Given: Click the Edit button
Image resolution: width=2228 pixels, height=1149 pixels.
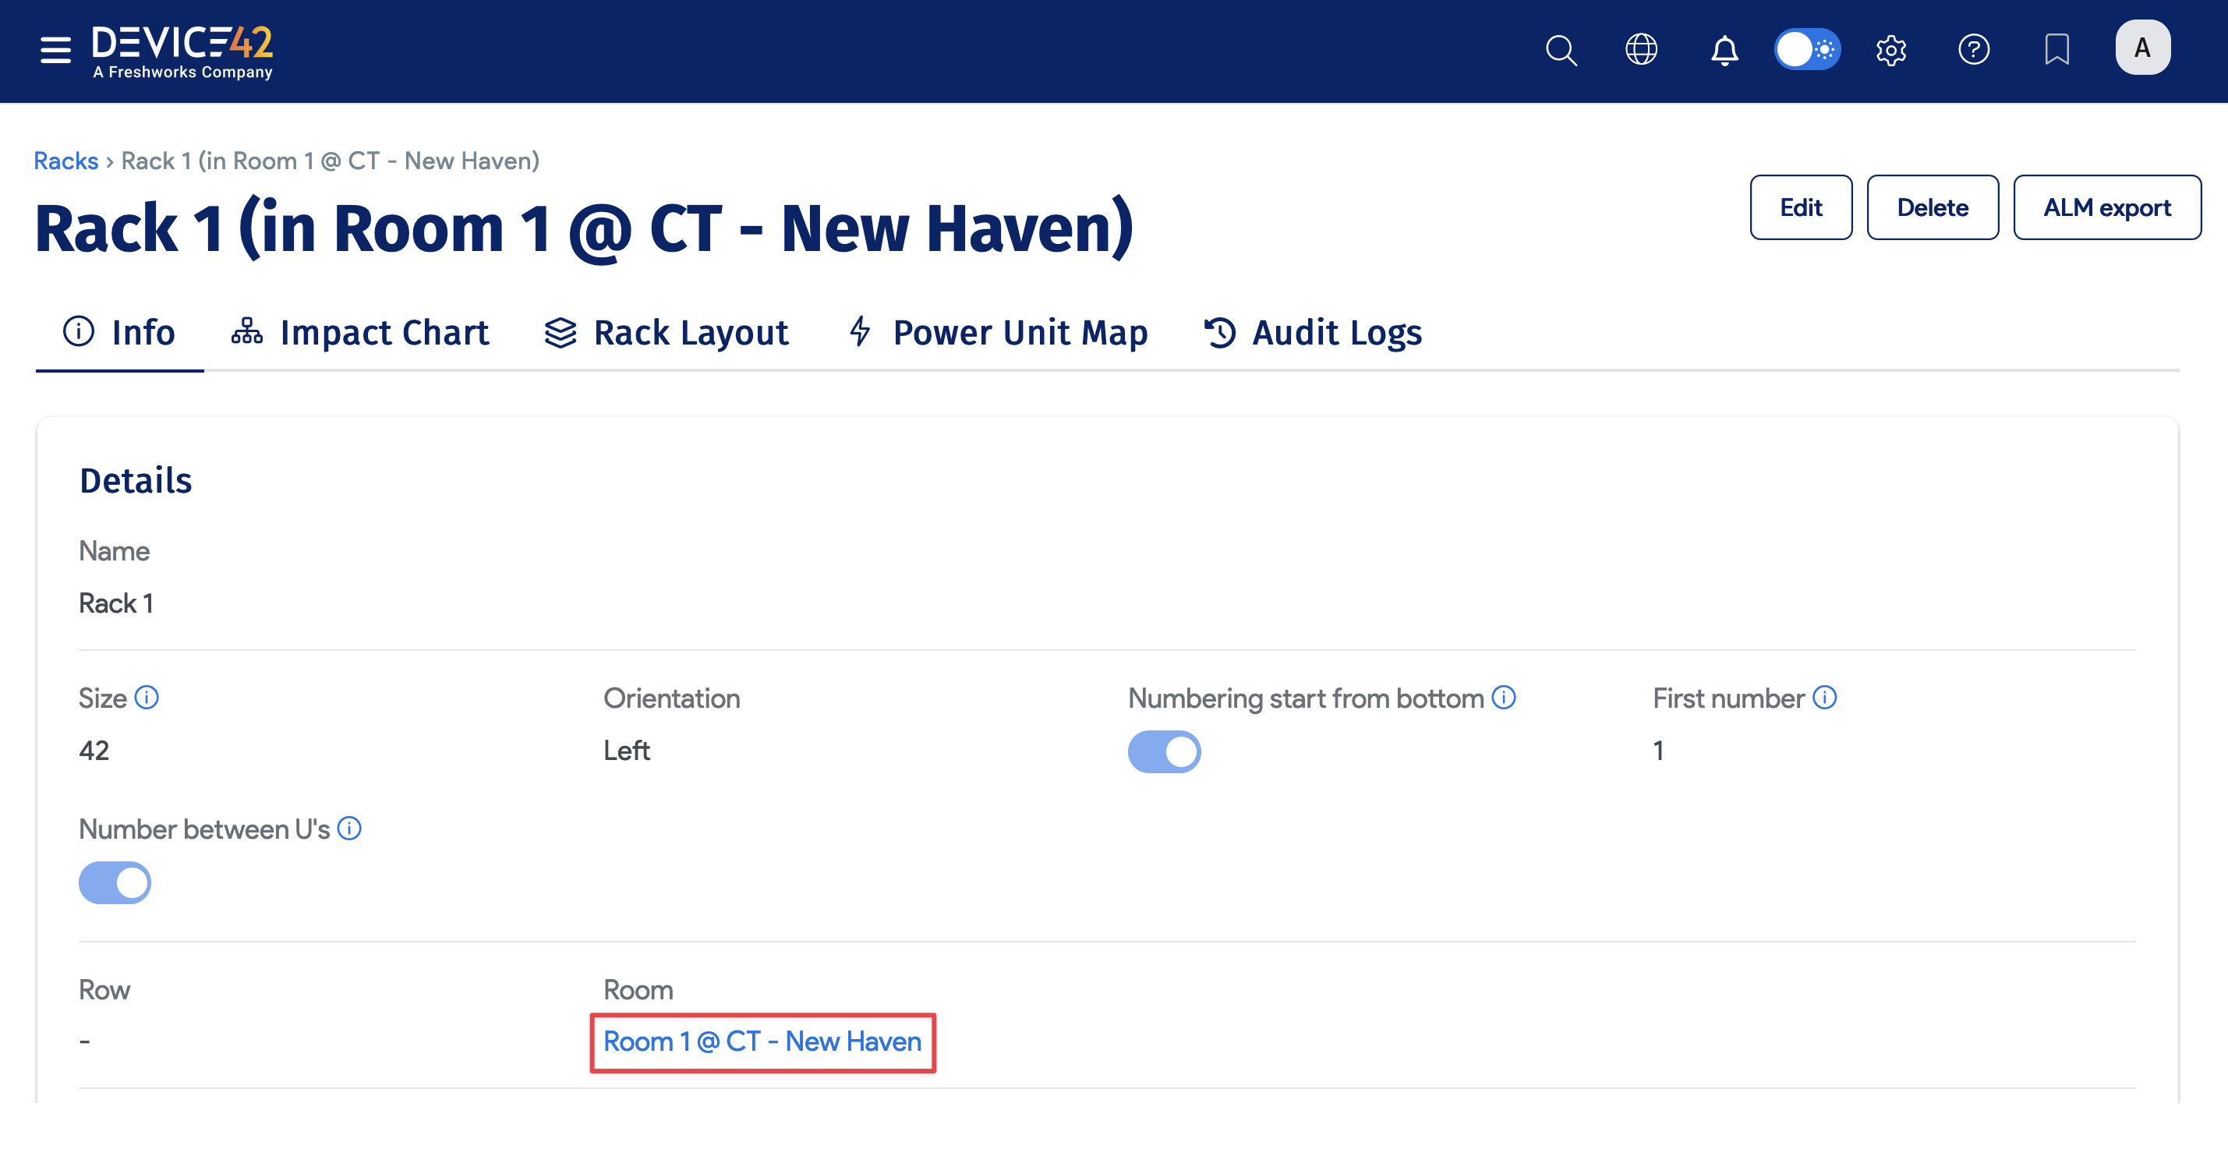Looking at the screenshot, I should coord(1800,207).
